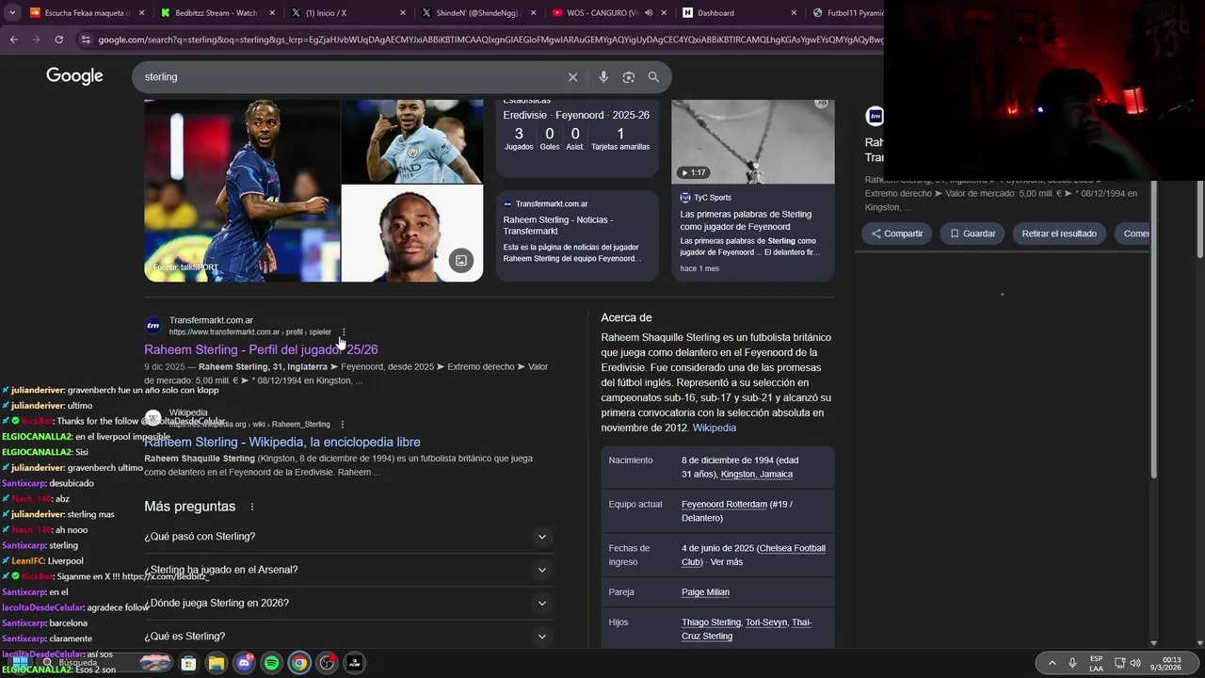Click 'Ver más' under Fechas de ingreso

tap(727, 562)
